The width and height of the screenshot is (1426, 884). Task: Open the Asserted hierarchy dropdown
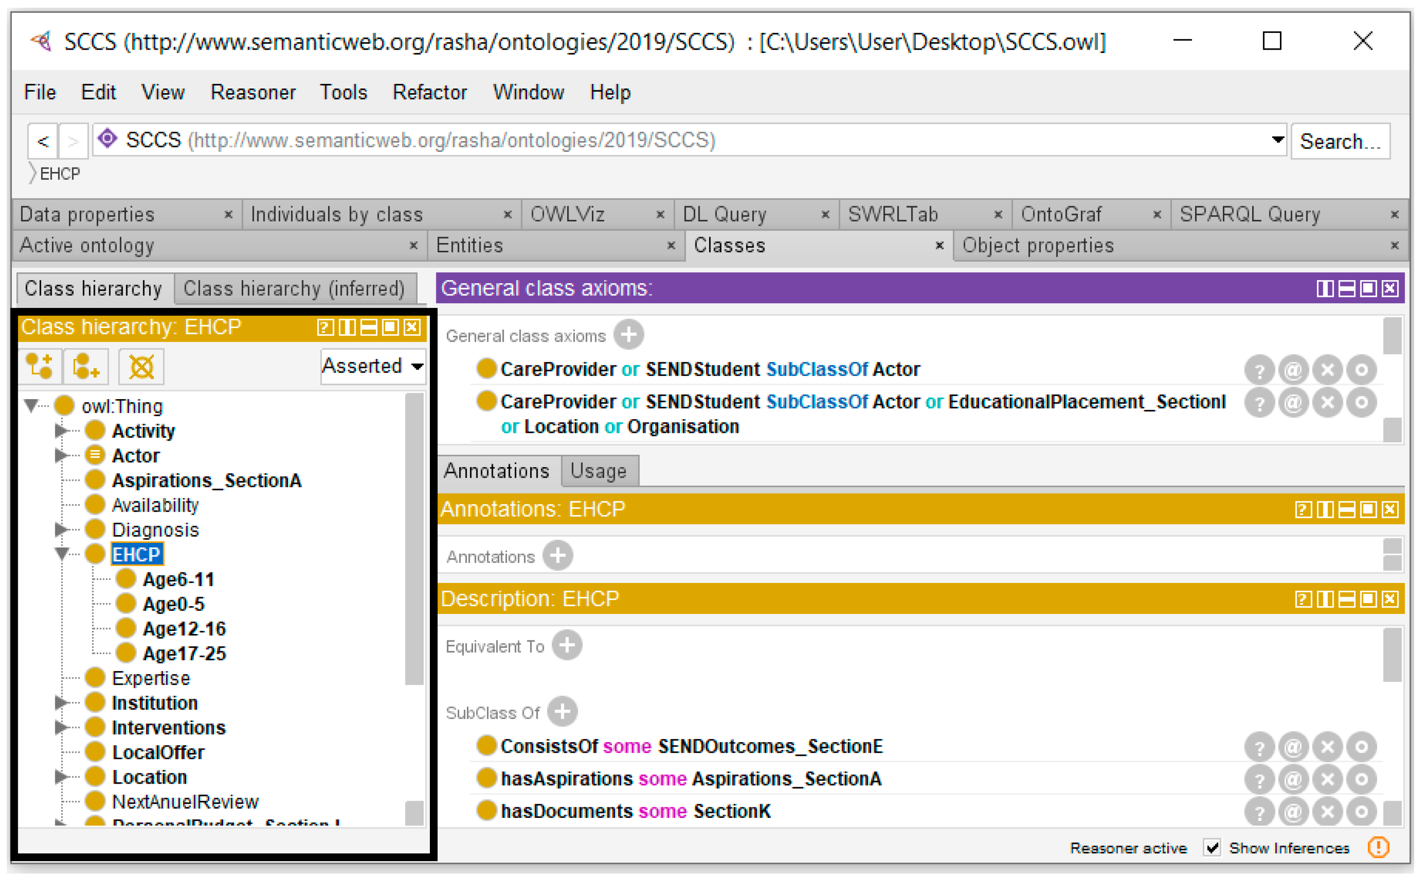pyautogui.click(x=417, y=367)
